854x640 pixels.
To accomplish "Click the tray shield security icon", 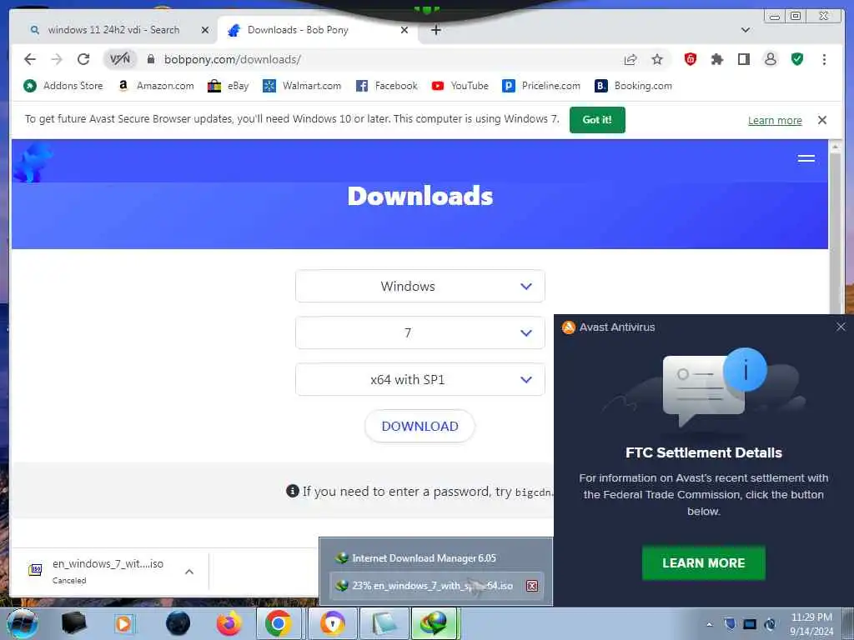I will click(730, 624).
